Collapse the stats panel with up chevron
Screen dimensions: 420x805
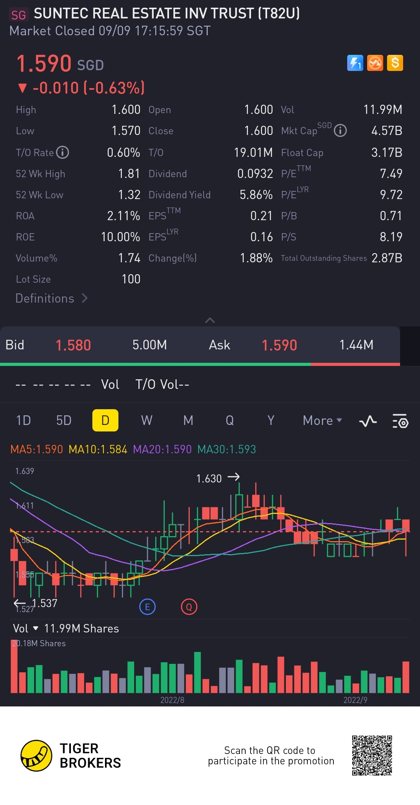[210, 320]
